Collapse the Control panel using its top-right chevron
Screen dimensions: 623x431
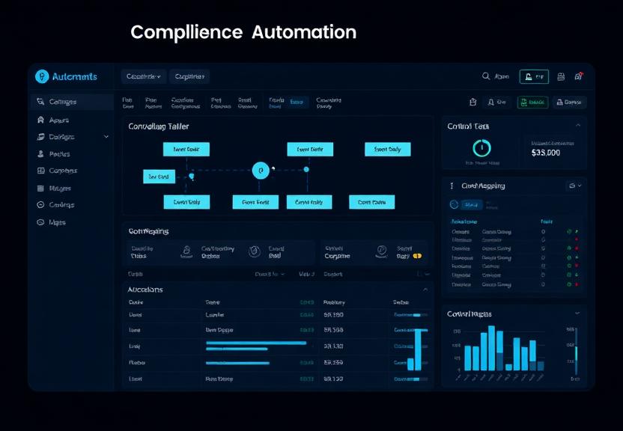click(x=578, y=125)
